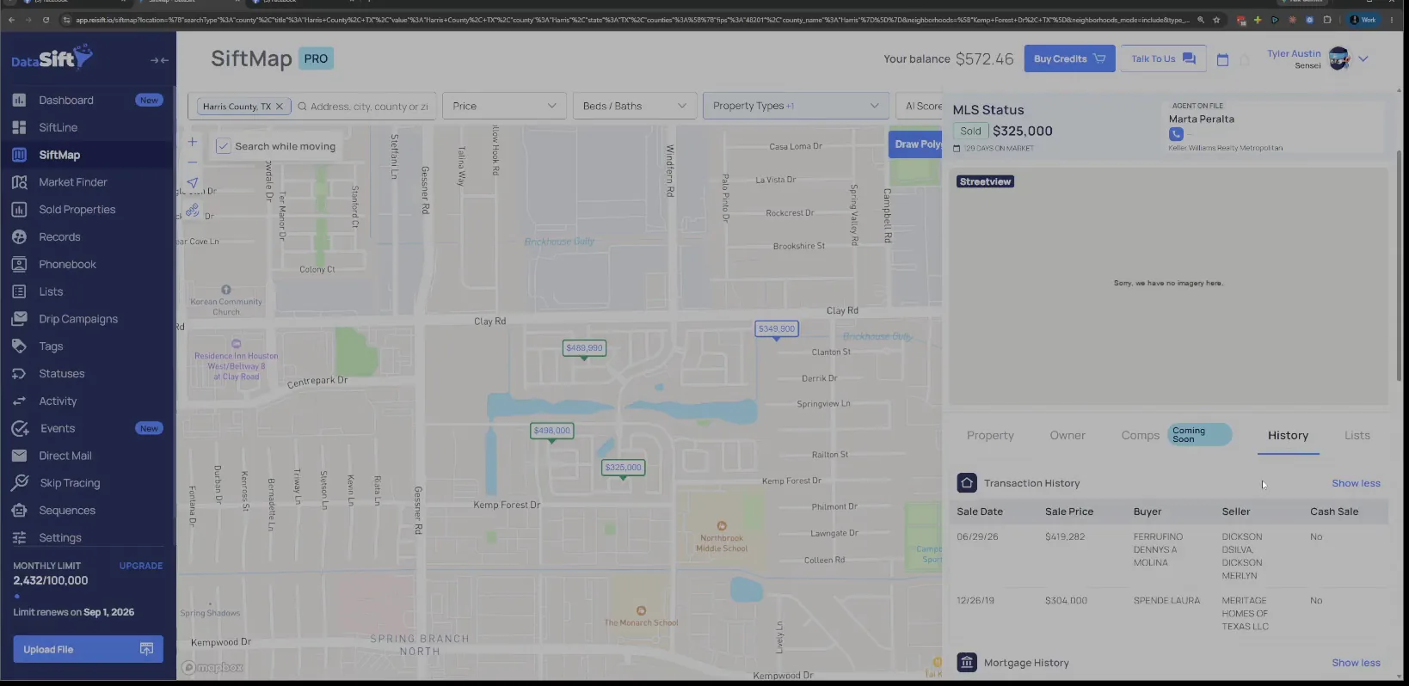The width and height of the screenshot is (1409, 686).
Task: Click the Records sidebar icon
Action: pos(19,237)
